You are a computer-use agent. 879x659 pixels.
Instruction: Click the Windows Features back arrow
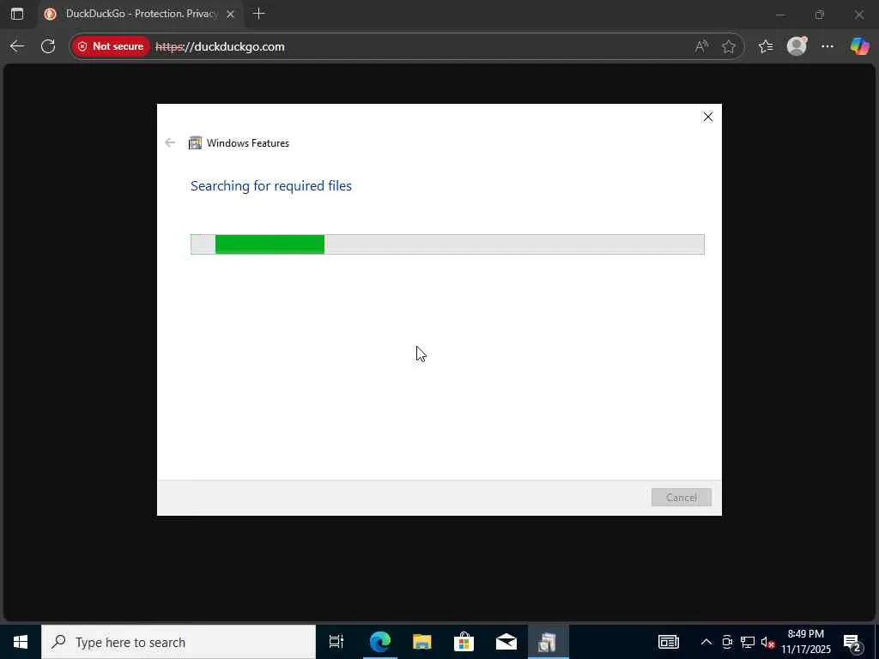click(170, 143)
